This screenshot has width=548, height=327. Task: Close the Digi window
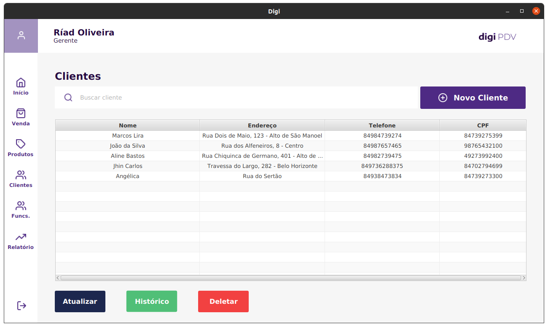click(536, 11)
